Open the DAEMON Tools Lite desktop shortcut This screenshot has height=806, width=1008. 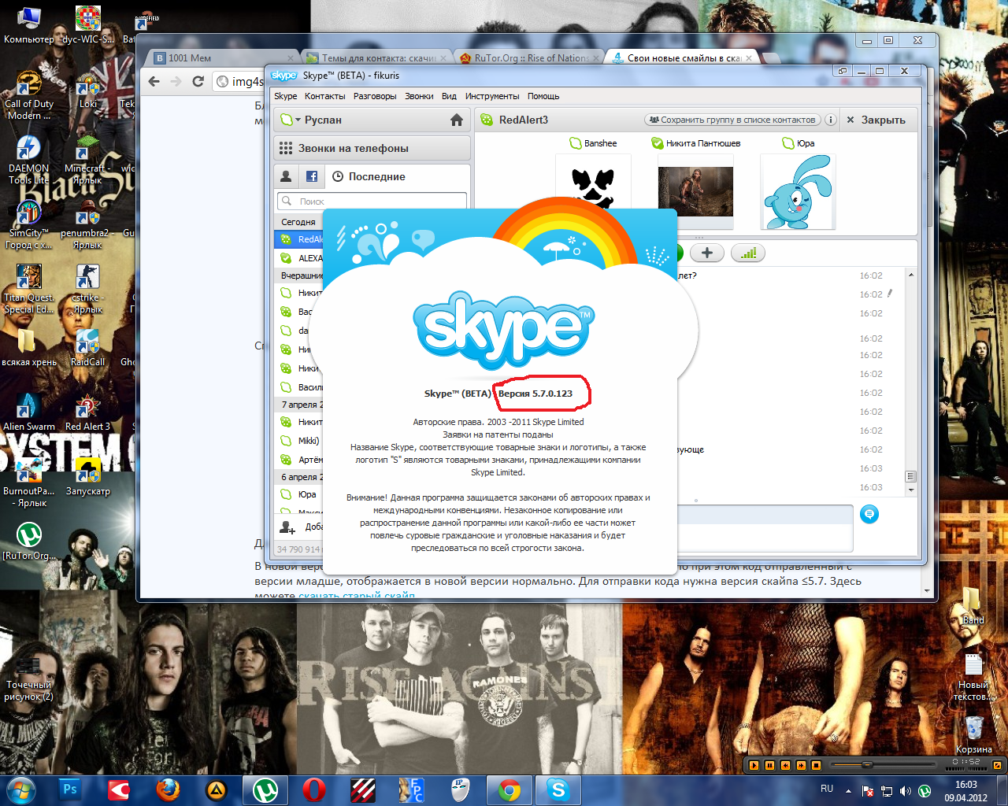pos(29,160)
